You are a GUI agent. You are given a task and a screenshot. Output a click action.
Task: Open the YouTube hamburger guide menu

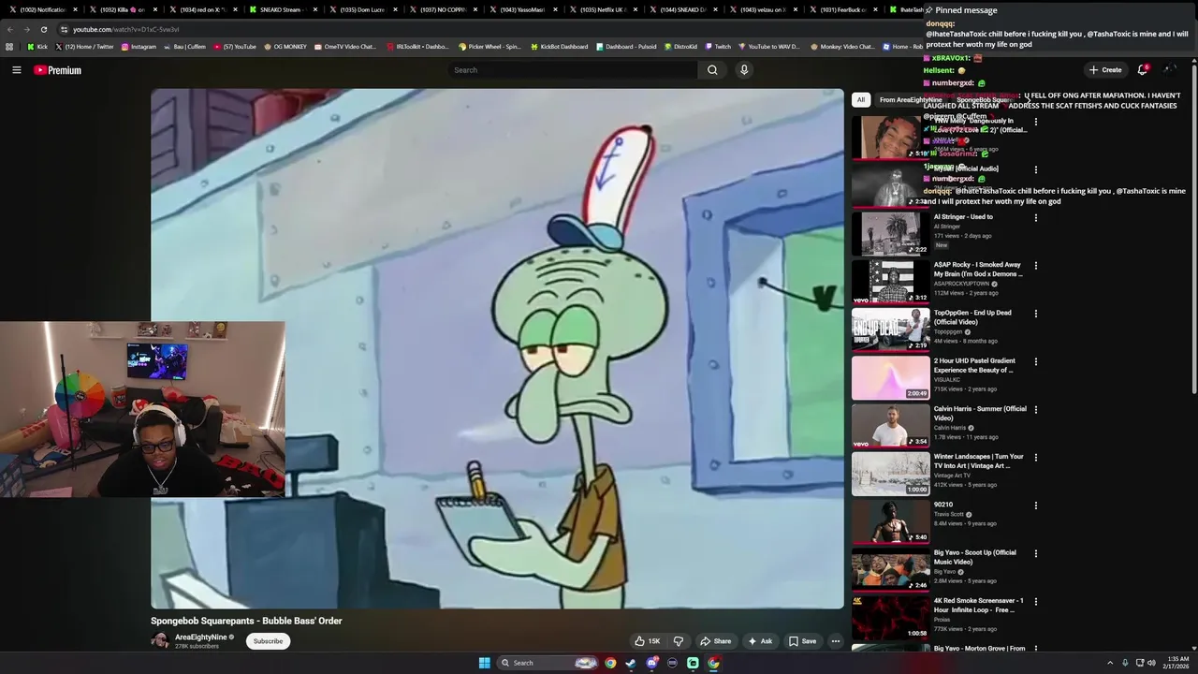16,70
